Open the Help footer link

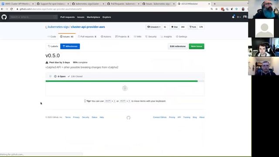(102, 117)
